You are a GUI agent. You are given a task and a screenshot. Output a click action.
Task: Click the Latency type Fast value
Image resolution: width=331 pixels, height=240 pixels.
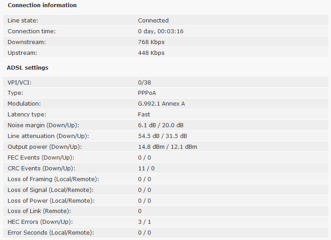point(144,115)
